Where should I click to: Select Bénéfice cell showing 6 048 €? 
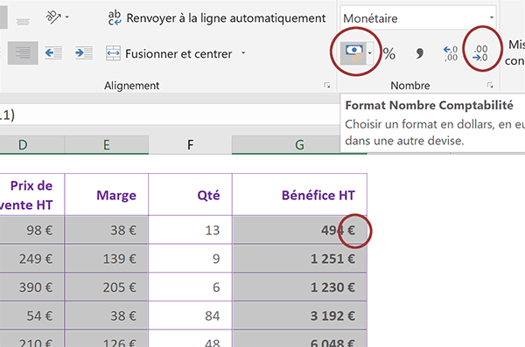[x=299, y=339]
